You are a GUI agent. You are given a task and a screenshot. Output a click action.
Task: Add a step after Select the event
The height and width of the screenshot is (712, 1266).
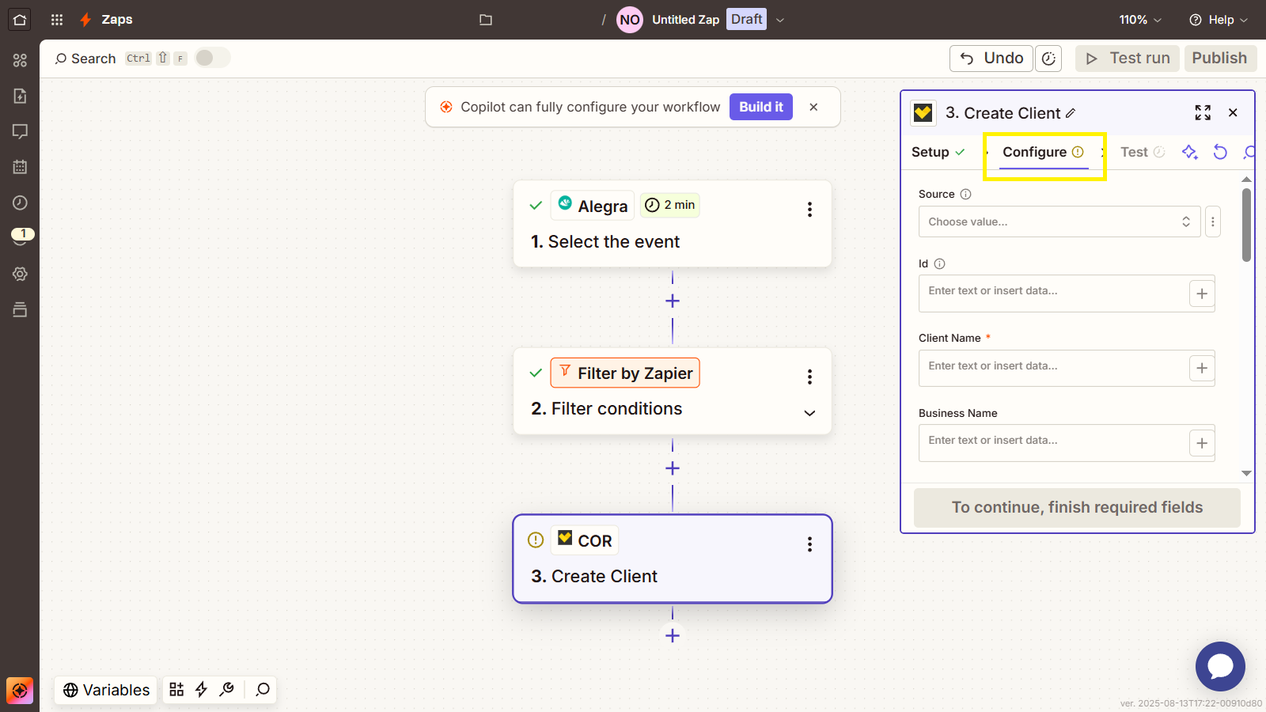point(673,301)
